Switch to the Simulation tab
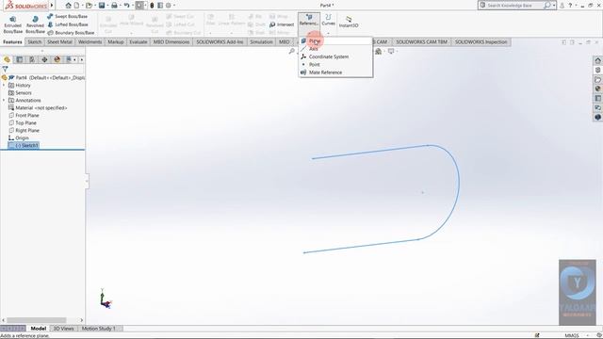Screen dimensions: 603x339 tap(261, 41)
